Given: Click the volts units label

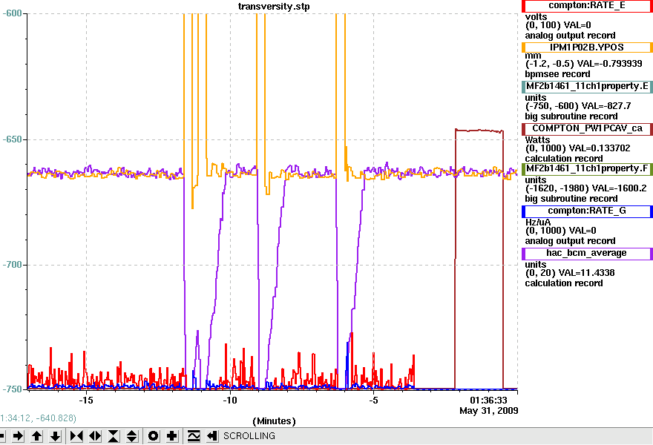Looking at the screenshot, I should (536, 17).
